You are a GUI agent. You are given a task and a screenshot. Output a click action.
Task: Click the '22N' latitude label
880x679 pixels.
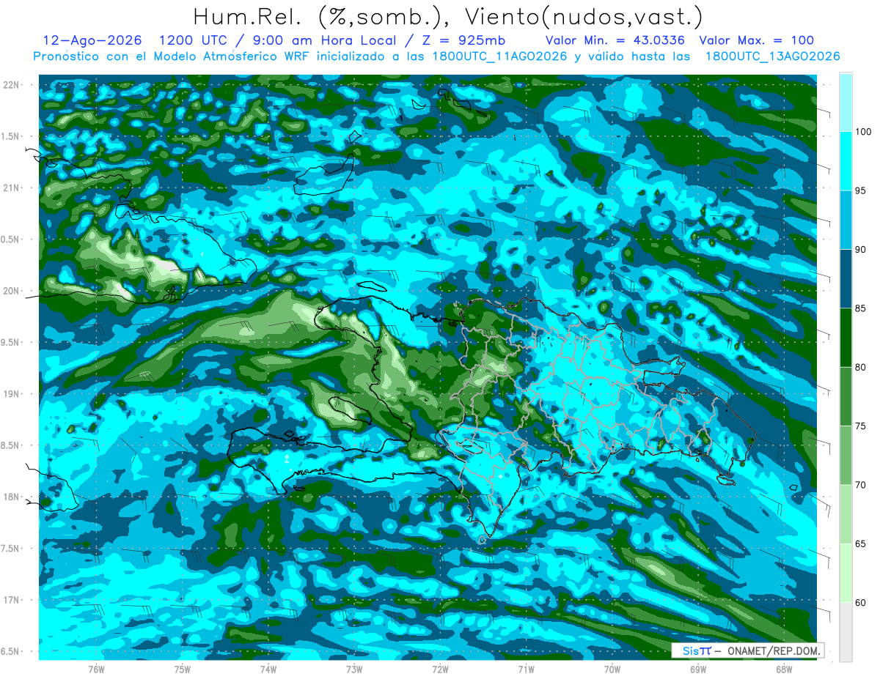(x=12, y=85)
